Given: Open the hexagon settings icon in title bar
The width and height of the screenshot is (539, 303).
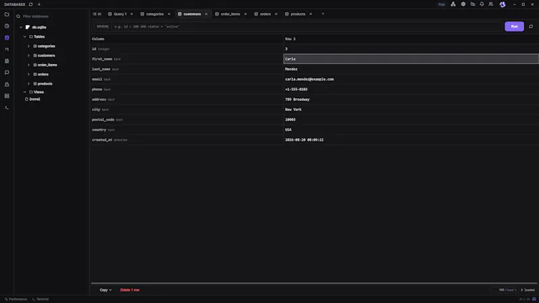Looking at the screenshot, I should pos(463,4).
